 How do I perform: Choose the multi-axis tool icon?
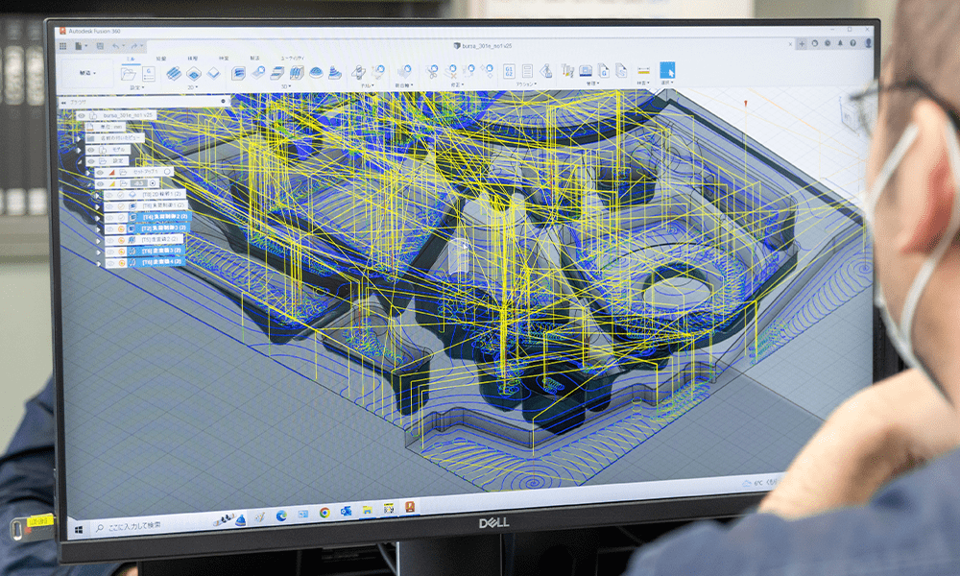403,72
